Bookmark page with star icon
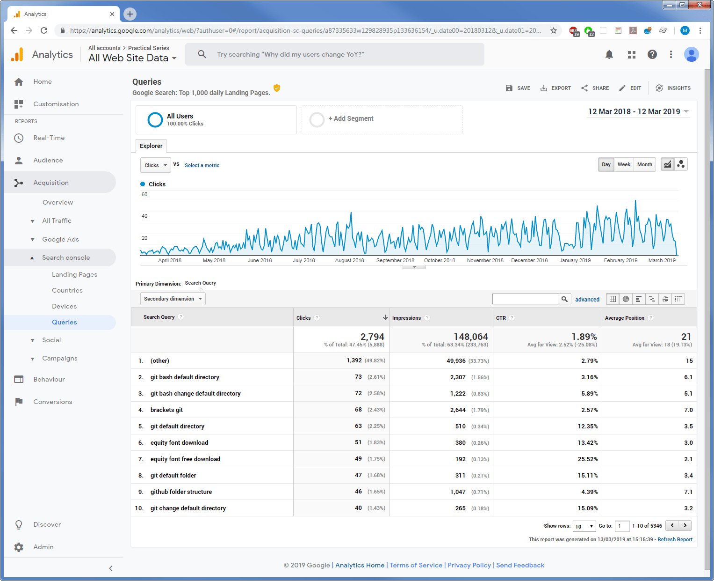 (x=554, y=30)
